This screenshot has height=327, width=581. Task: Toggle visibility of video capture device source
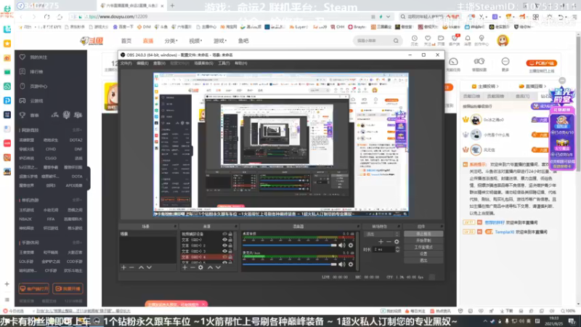pos(224,234)
